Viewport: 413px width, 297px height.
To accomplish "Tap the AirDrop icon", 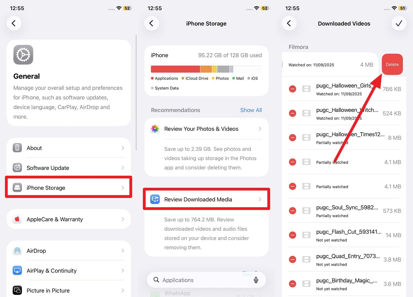I will [17, 251].
